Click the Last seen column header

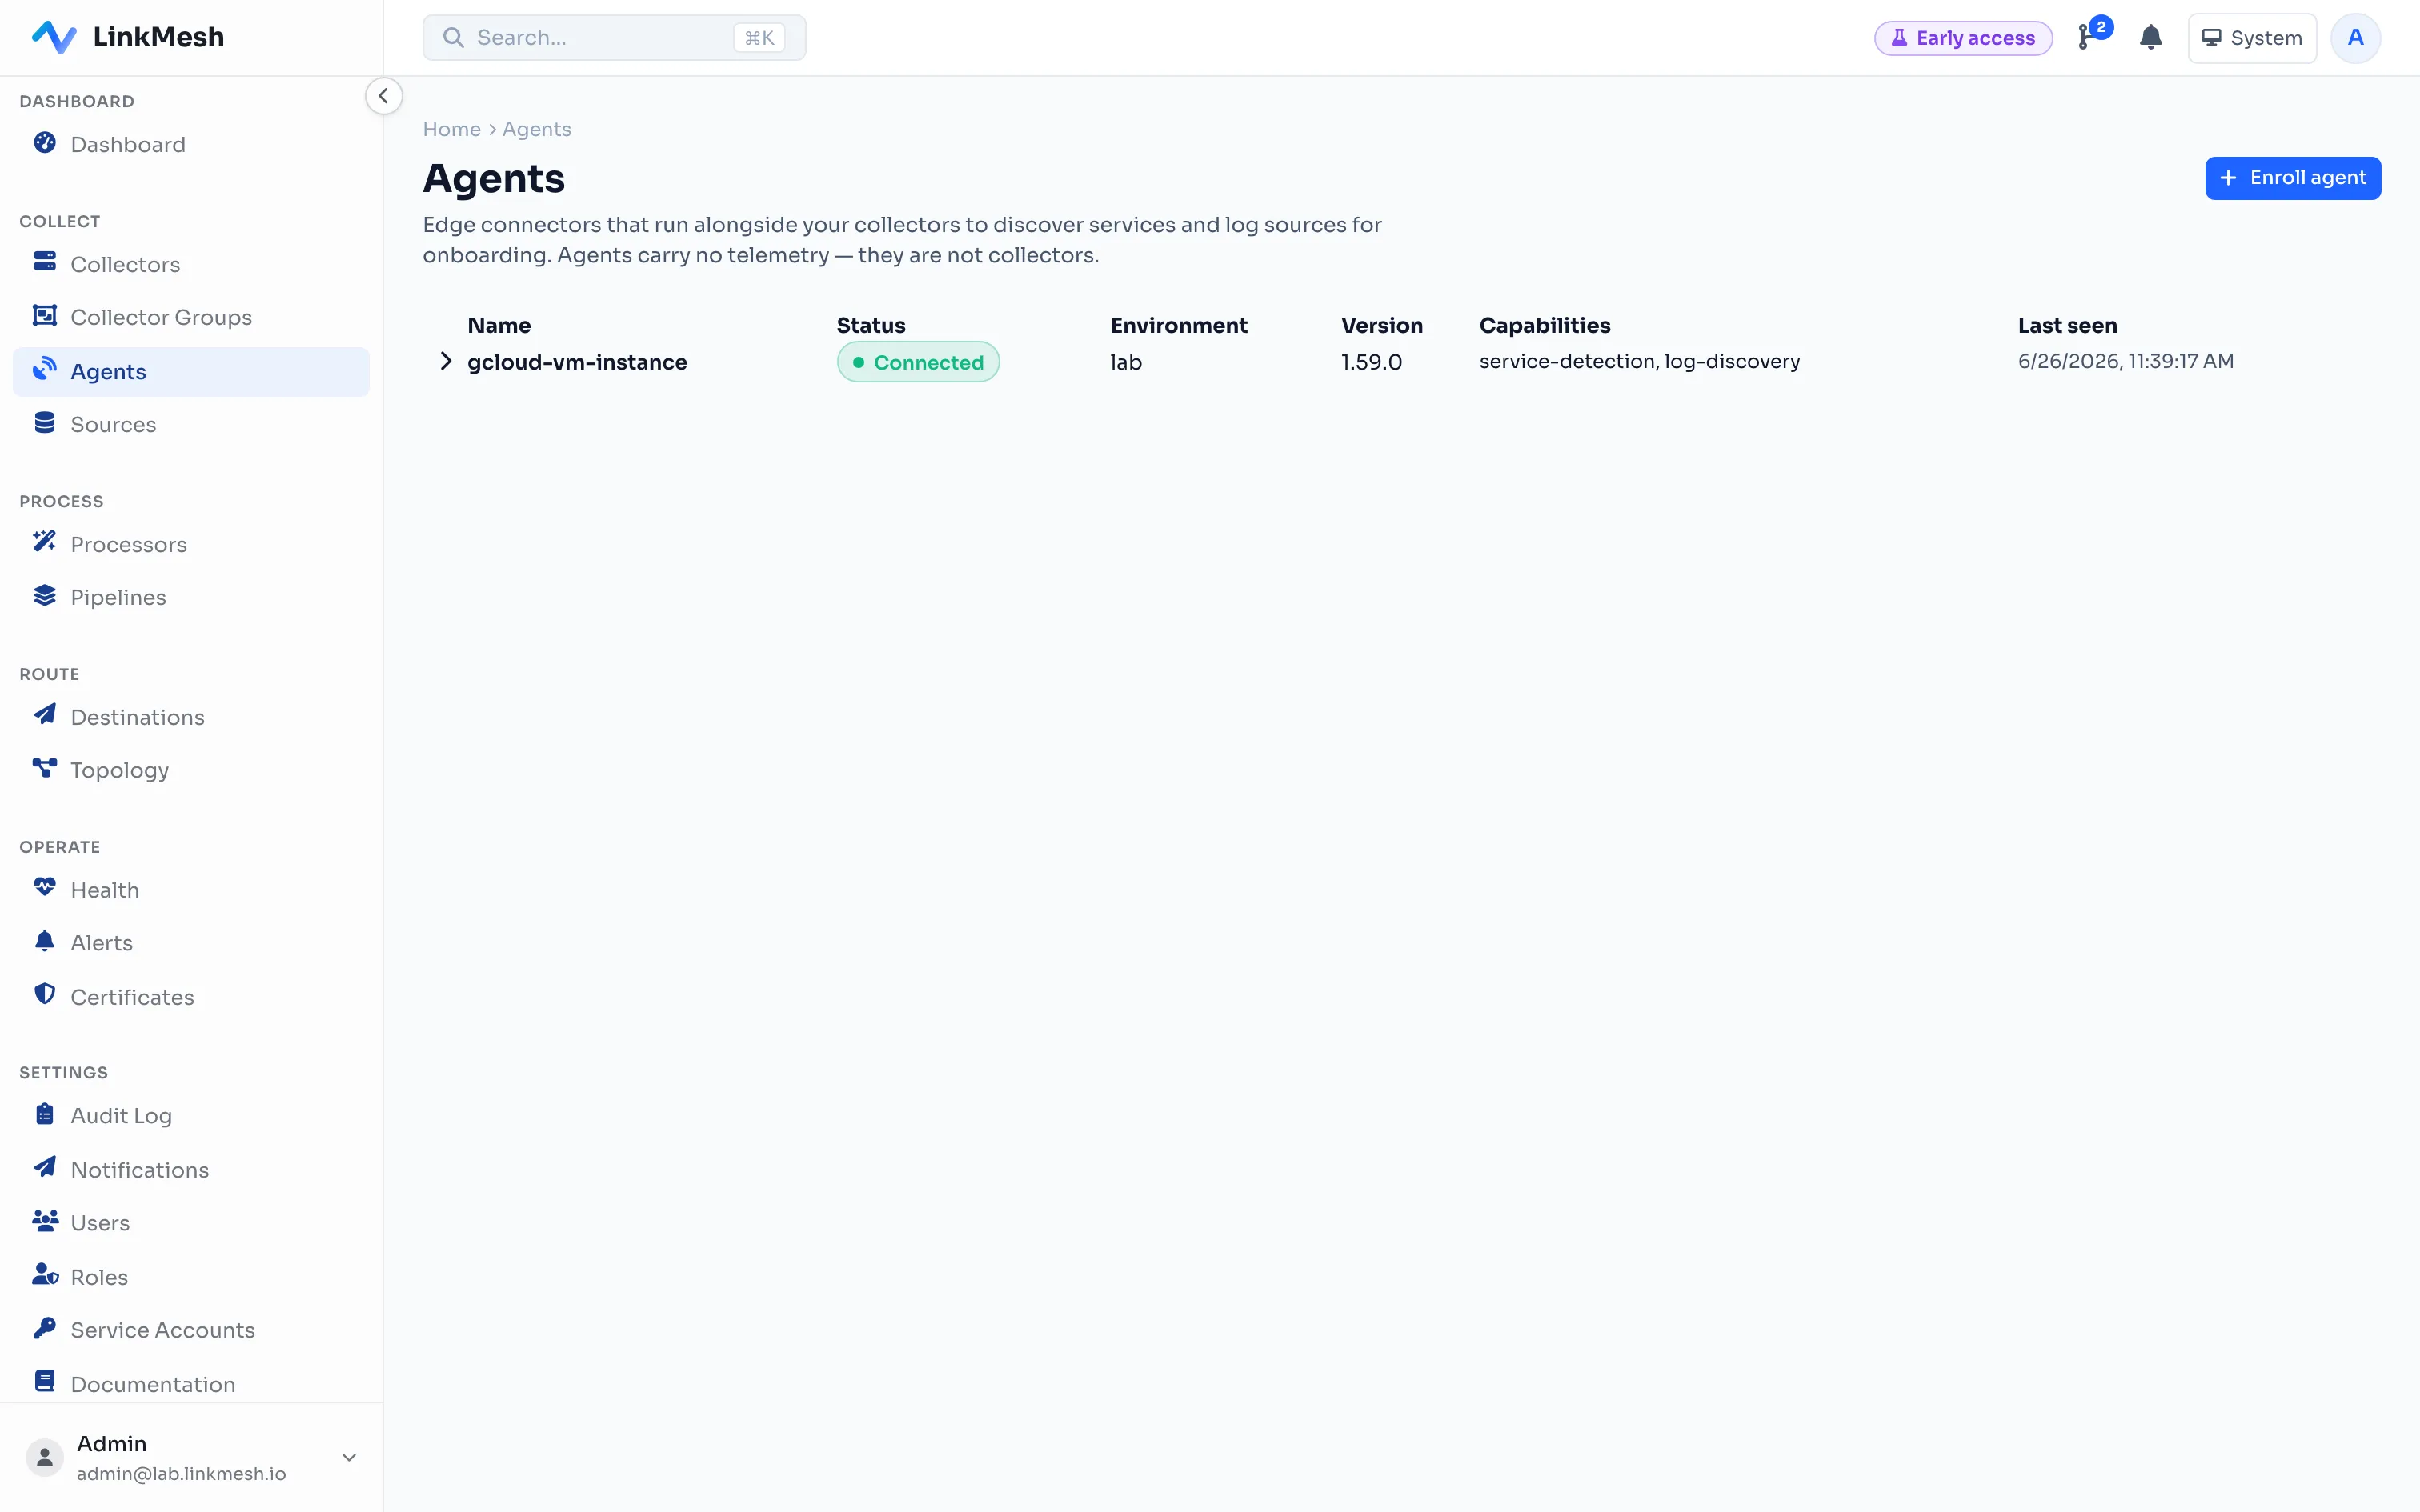point(2067,325)
